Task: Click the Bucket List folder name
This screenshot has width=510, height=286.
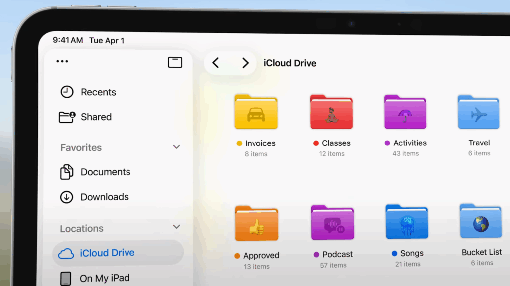Action: (482, 252)
